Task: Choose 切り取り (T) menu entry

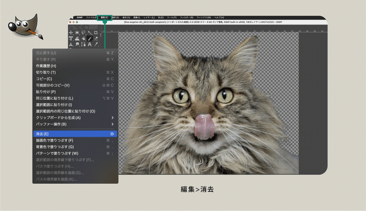Action: 75,73
